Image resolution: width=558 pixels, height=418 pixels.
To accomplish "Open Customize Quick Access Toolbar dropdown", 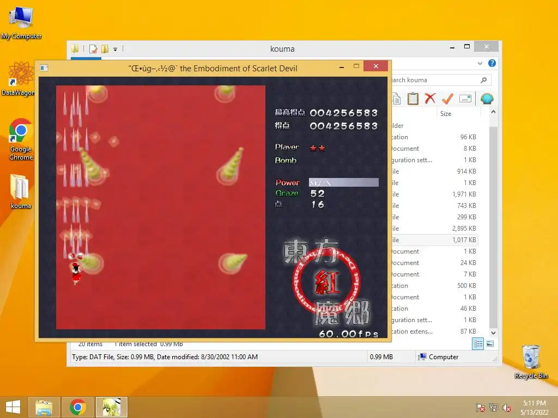I will [x=116, y=50].
